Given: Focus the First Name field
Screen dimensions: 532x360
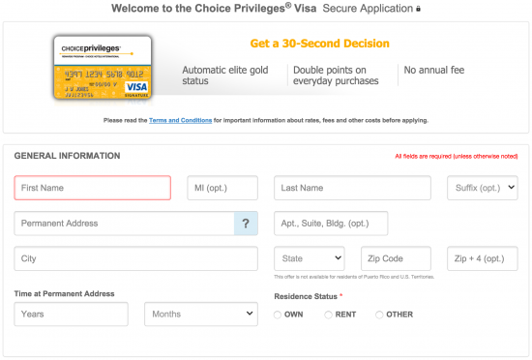Looking at the screenshot, I should [x=92, y=188].
